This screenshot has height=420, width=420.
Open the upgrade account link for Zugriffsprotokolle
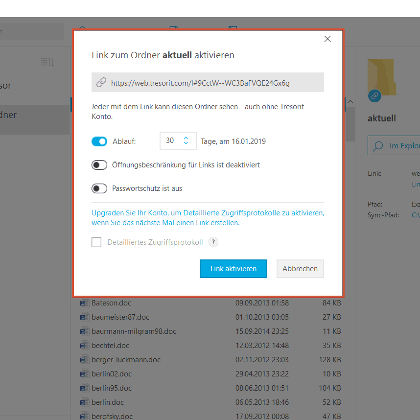(x=208, y=218)
